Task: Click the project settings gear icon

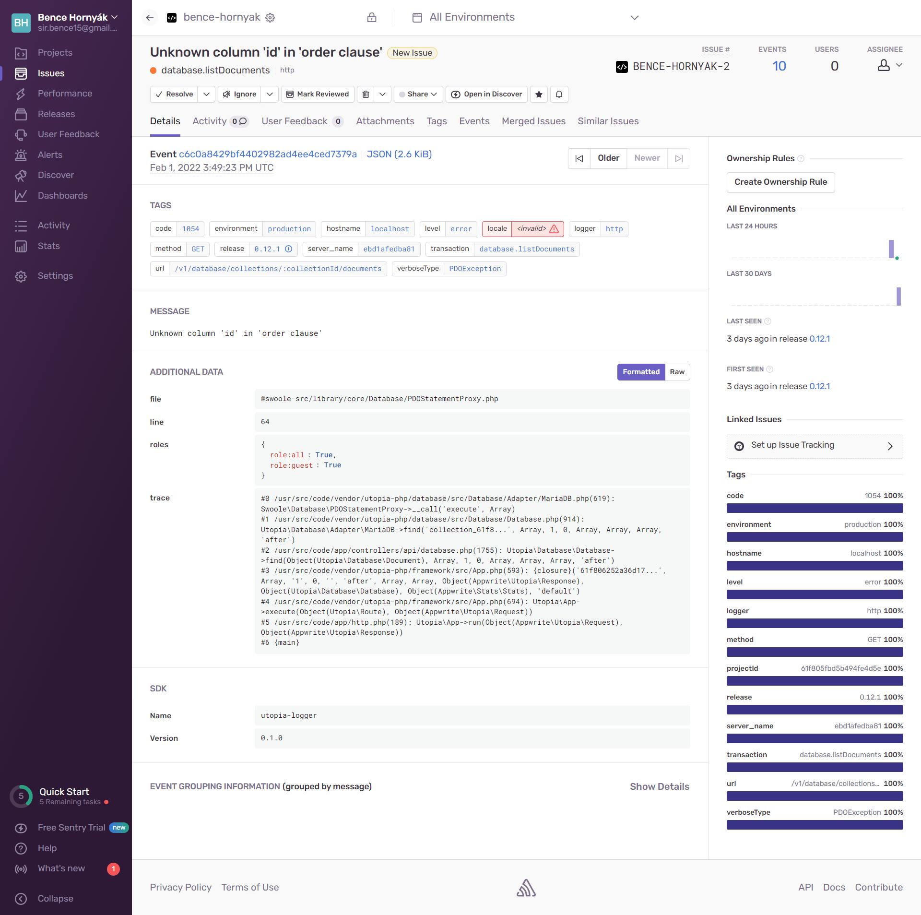Action: (x=271, y=18)
